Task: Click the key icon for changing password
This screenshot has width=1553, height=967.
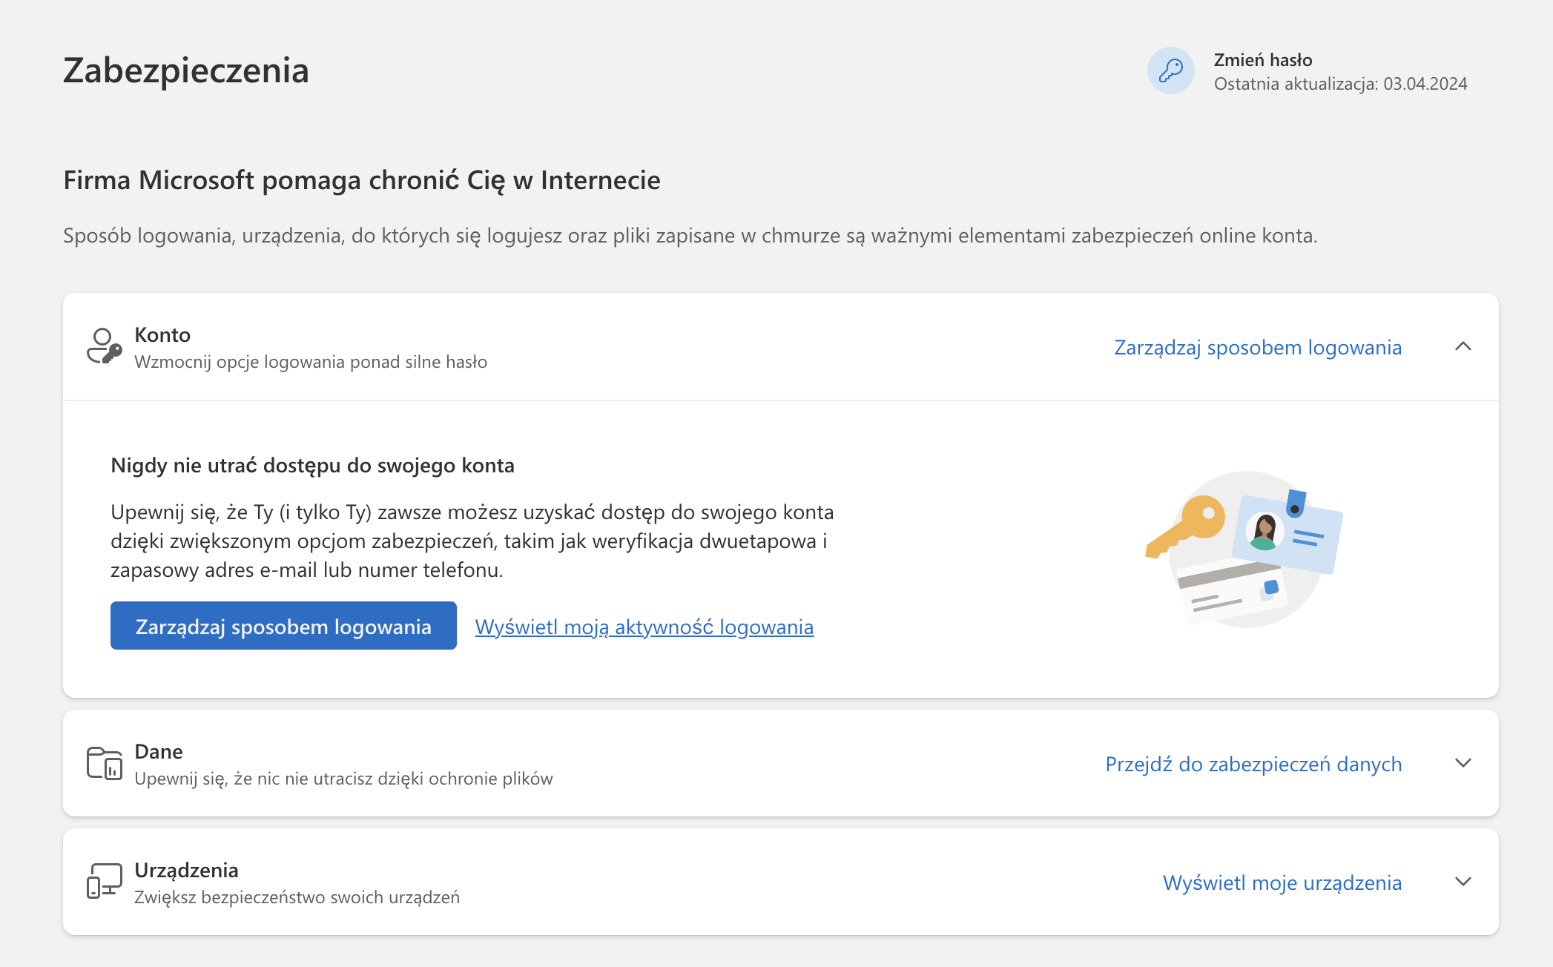Action: coord(1170,71)
